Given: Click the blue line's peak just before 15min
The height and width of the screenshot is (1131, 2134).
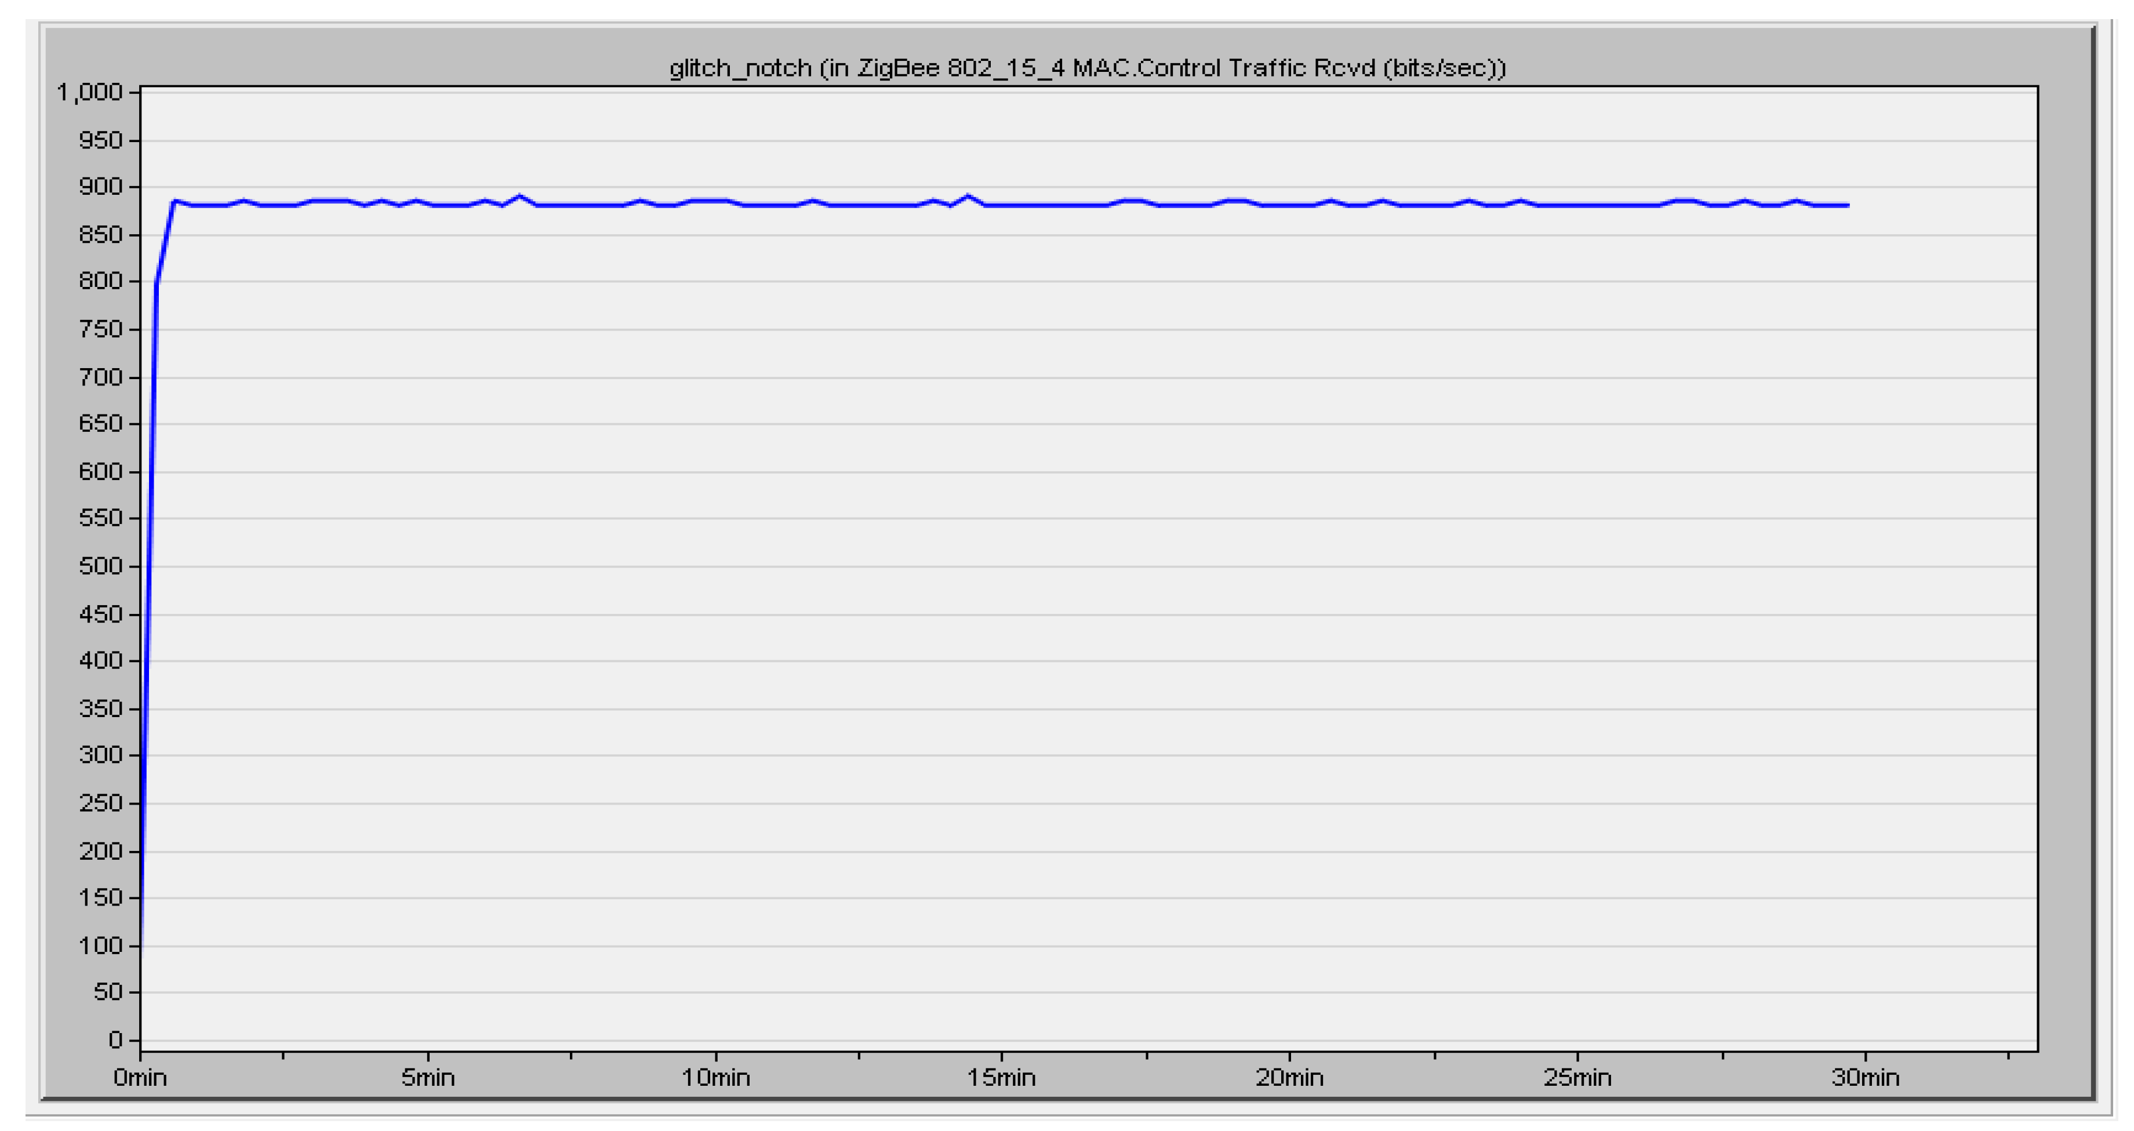Looking at the screenshot, I should 968,197.
